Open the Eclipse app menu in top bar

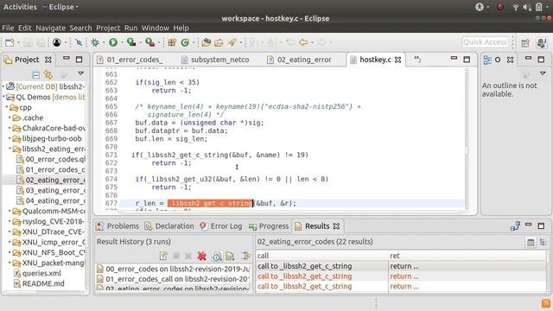[61, 7]
